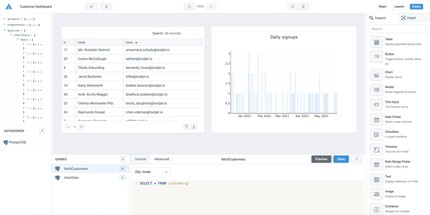Screen dimensions: 430x215
Task: Expand the query editor panel
Action: pyautogui.click(x=357, y=159)
